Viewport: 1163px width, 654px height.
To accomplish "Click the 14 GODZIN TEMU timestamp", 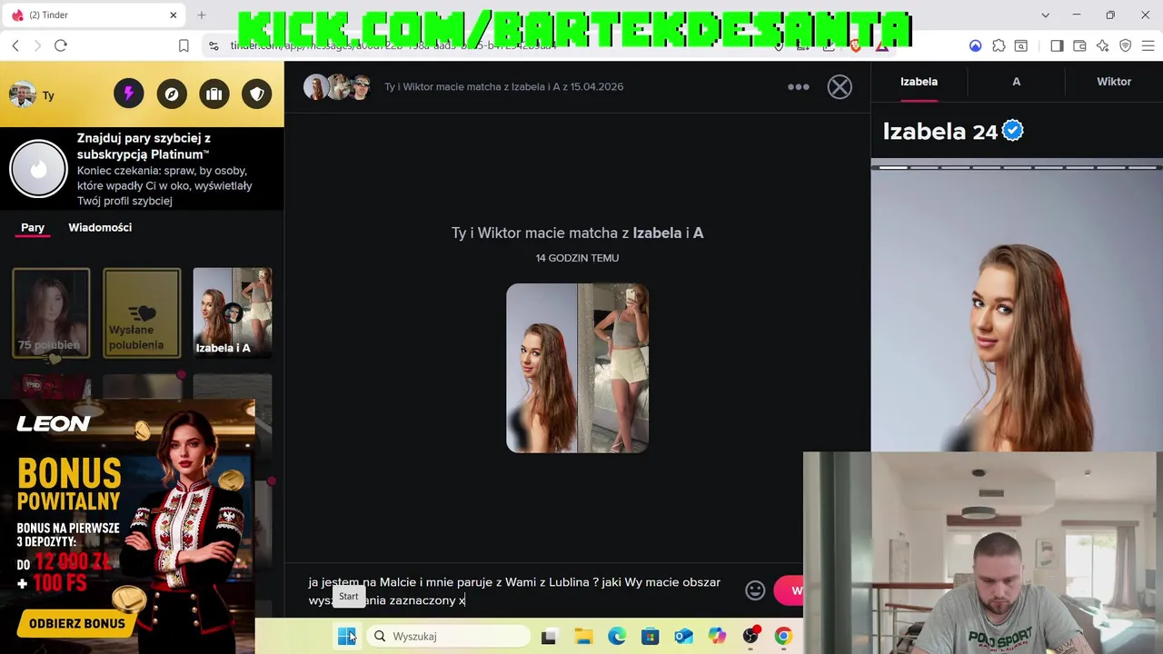I will coord(577,258).
